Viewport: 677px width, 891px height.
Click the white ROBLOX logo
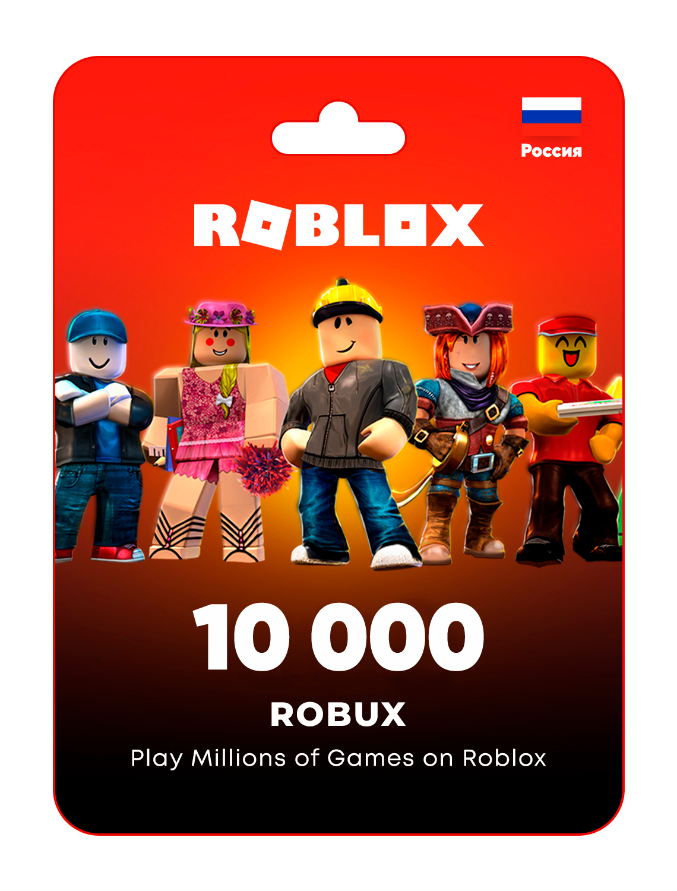(338, 225)
